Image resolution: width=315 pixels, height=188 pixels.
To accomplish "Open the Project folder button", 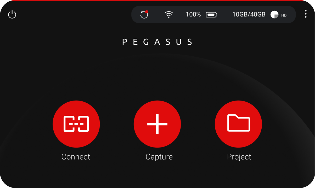I will [238, 124].
